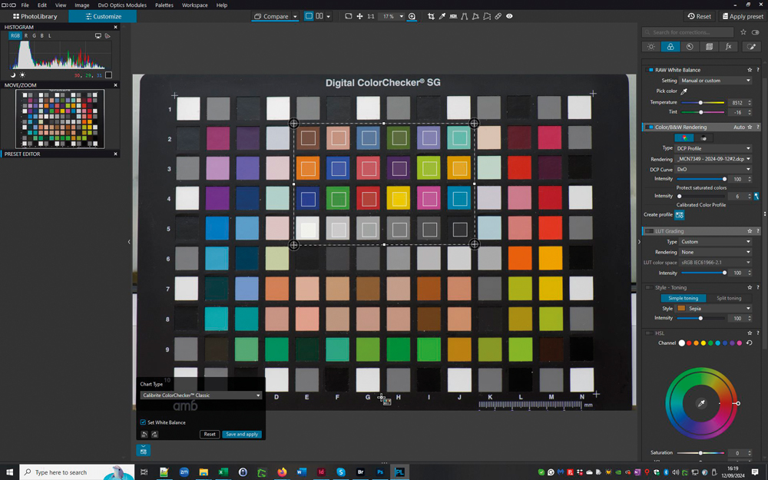
Task: Fit image to screen icon
Action: click(348, 16)
